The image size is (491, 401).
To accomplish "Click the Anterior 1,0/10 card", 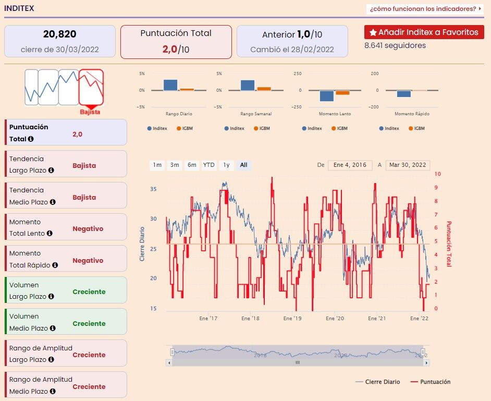I will [x=292, y=41].
